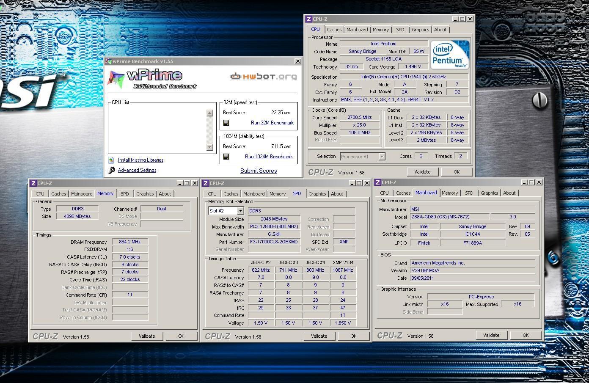Click OK in Memory window
Viewport: 589px width, 383px height.
(x=181, y=336)
